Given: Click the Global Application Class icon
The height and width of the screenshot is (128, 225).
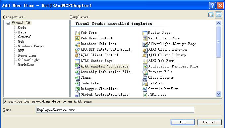Looking at the screenshot, I should click(78, 95).
